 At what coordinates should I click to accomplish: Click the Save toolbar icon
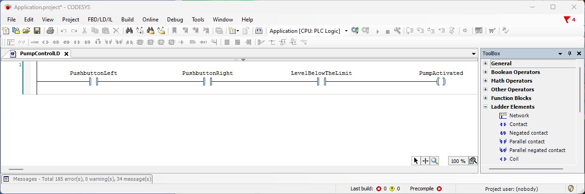coord(37,31)
